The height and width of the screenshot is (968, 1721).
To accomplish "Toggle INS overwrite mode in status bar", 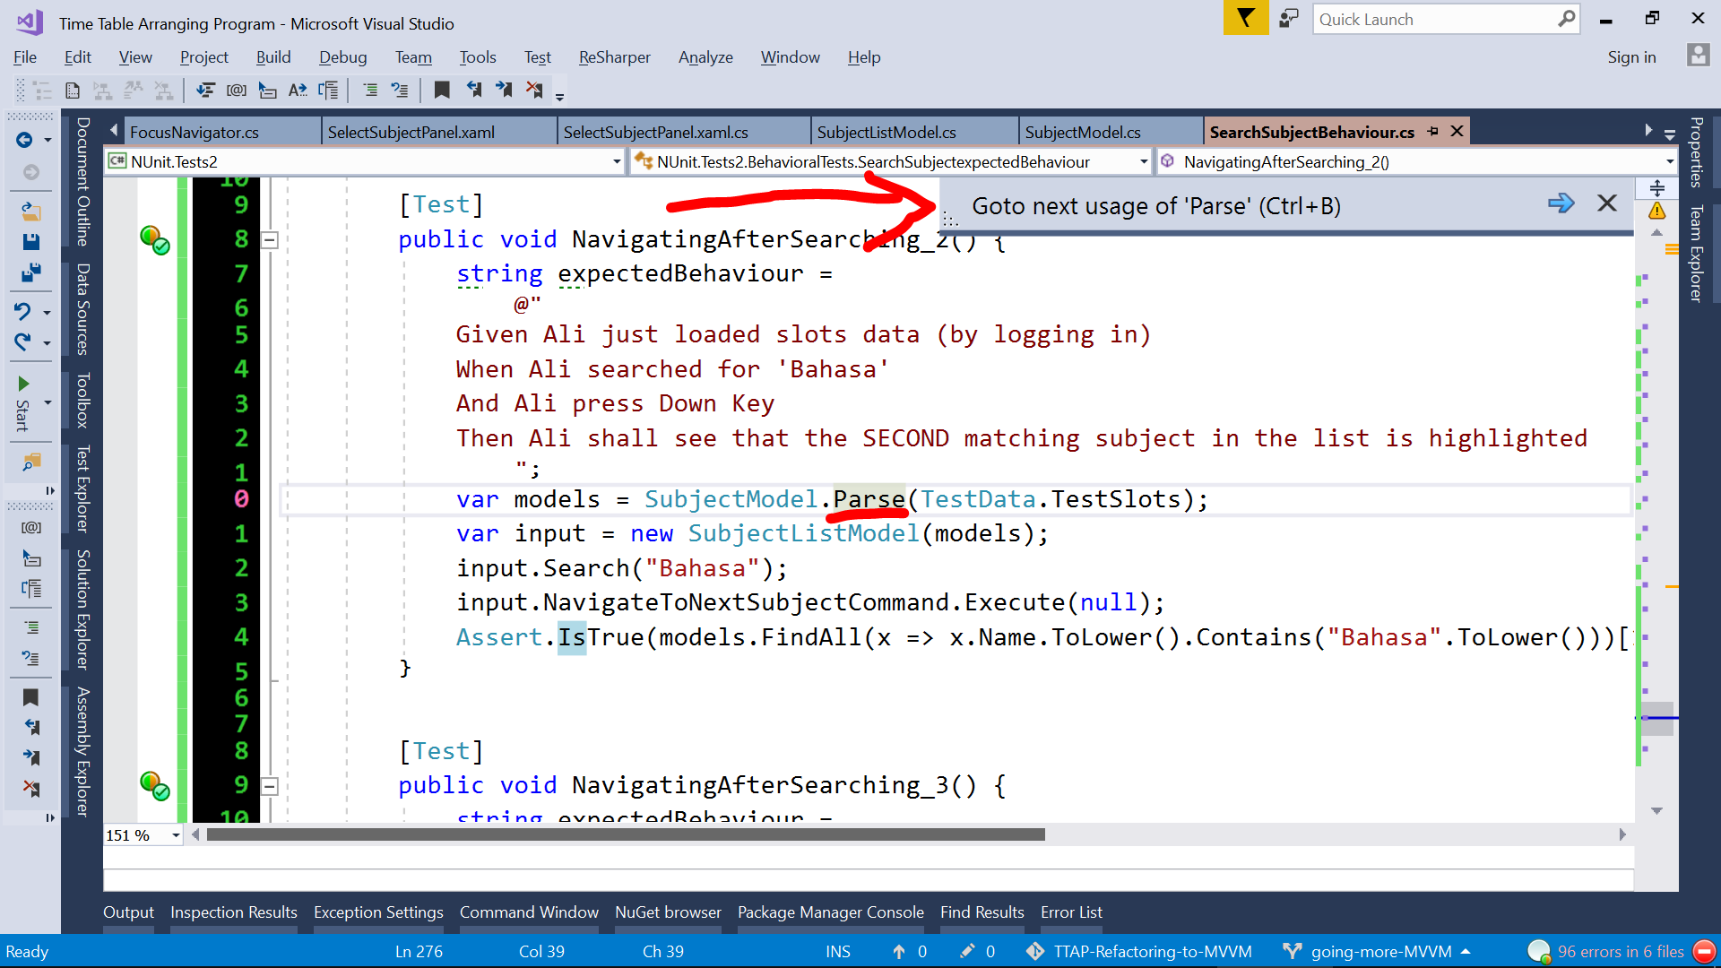I will click(837, 951).
